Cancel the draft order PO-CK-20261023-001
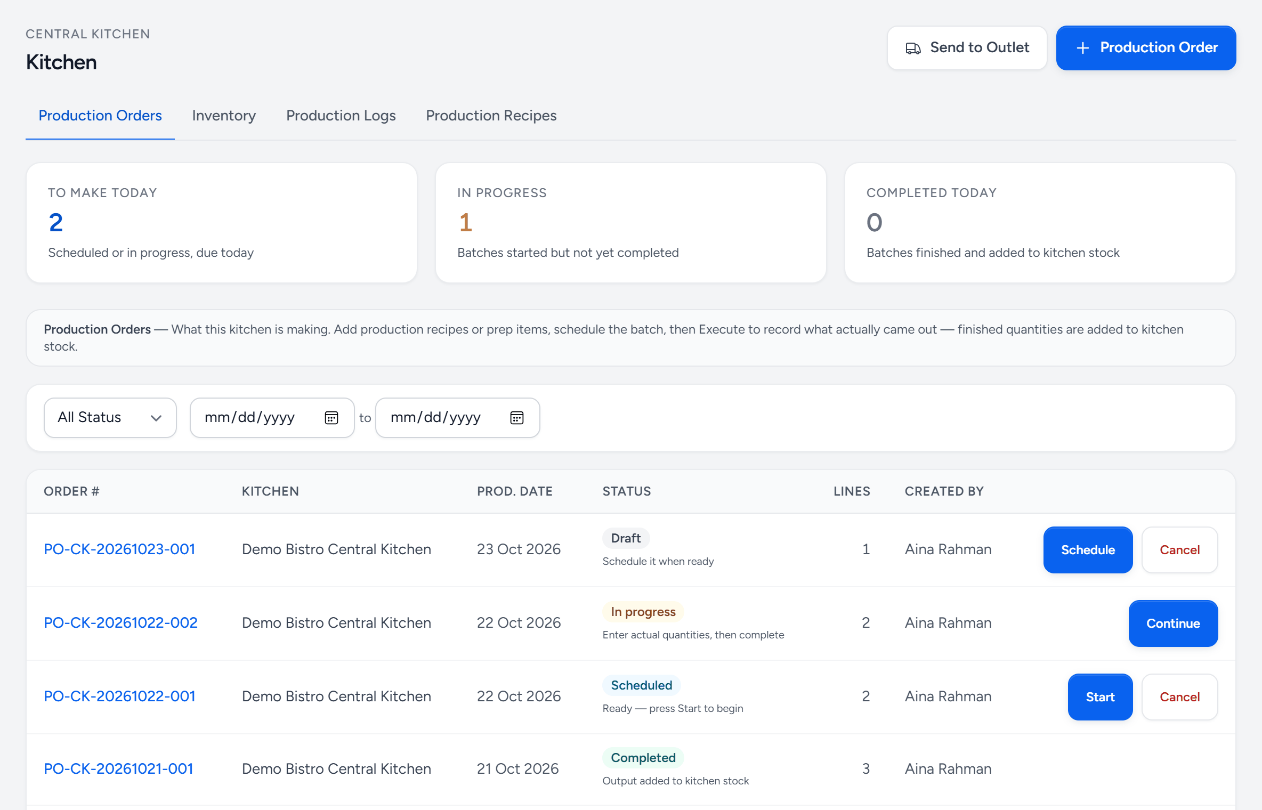The height and width of the screenshot is (810, 1262). click(x=1179, y=550)
